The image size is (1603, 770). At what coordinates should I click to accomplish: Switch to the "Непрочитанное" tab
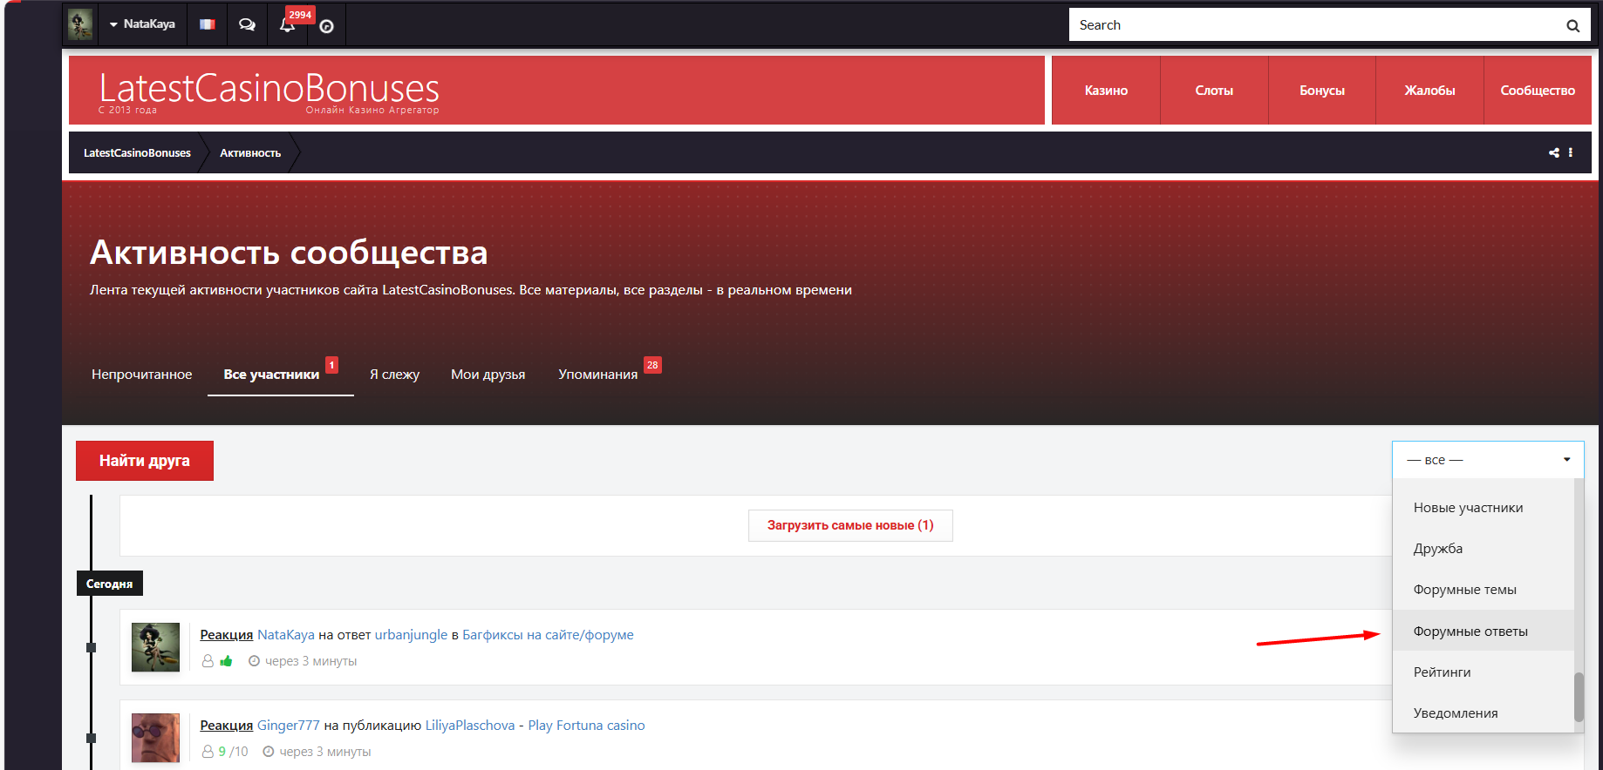point(141,375)
